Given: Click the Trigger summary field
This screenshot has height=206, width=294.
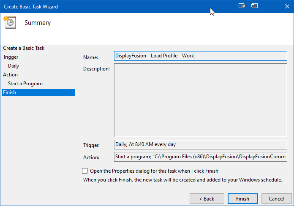Looking at the screenshot, I should point(201,144).
